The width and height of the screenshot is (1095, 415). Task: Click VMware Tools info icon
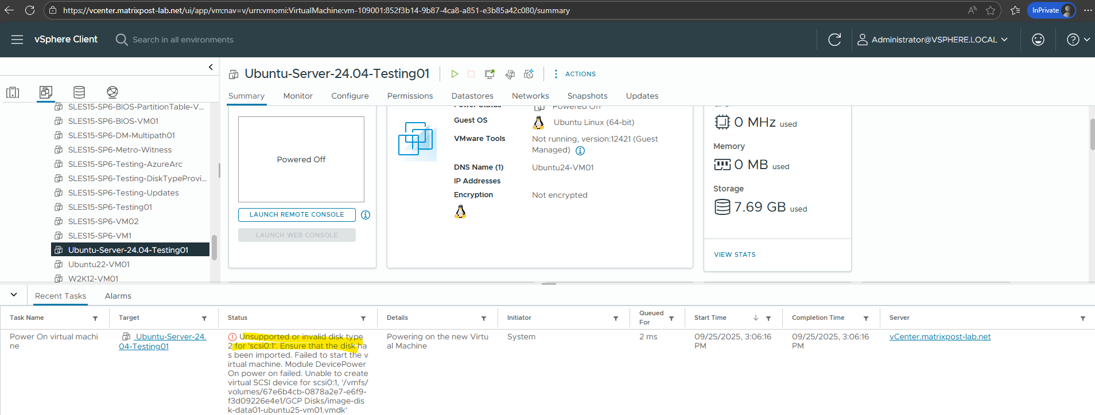(x=580, y=151)
